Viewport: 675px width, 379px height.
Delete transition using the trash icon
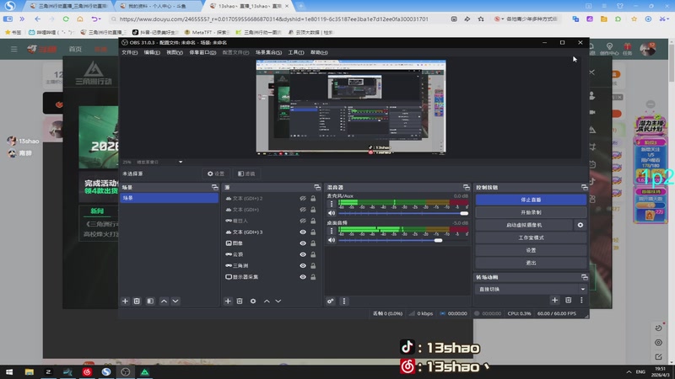(568, 301)
